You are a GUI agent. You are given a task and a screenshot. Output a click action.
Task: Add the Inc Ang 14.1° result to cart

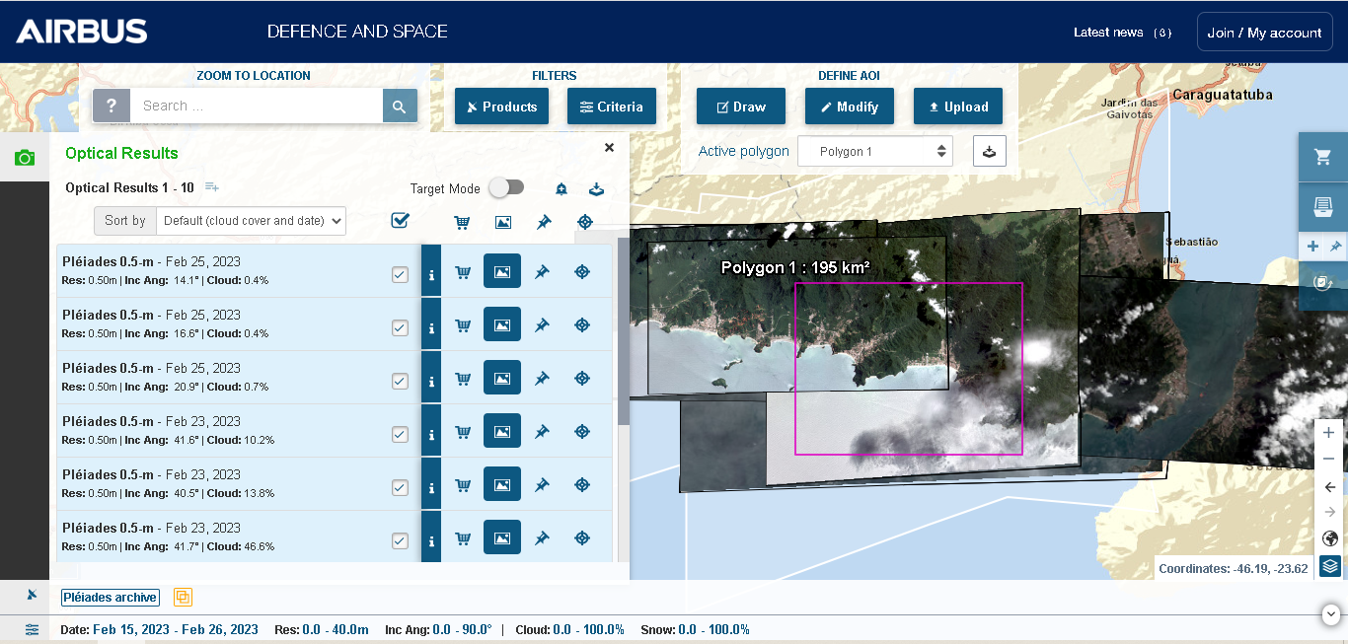click(463, 272)
